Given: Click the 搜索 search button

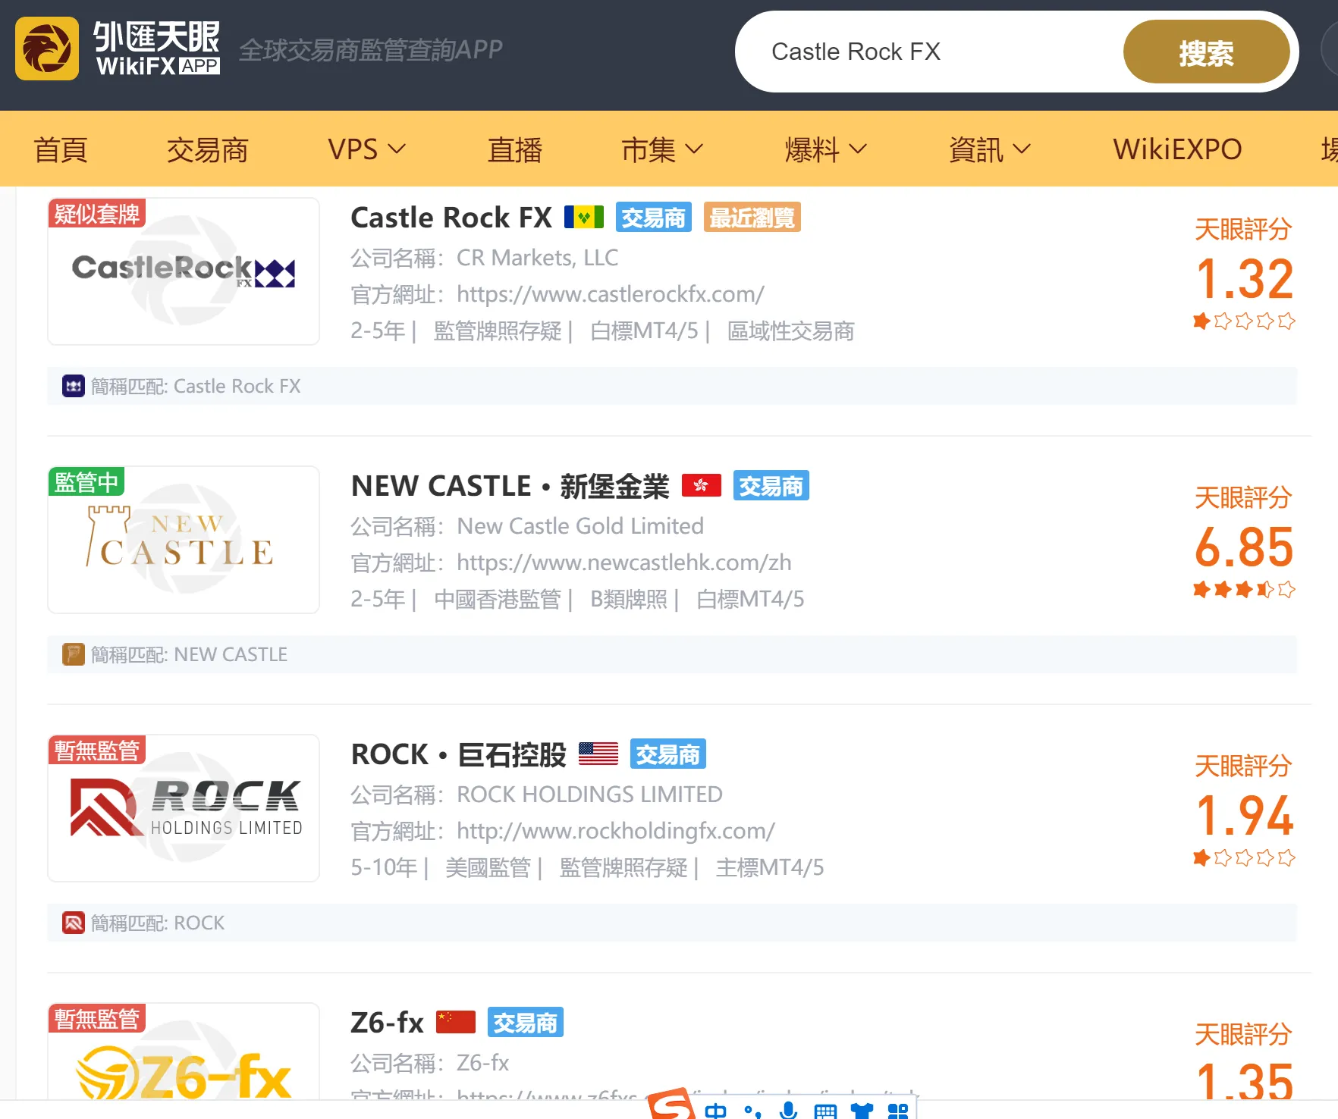Looking at the screenshot, I should tap(1206, 52).
